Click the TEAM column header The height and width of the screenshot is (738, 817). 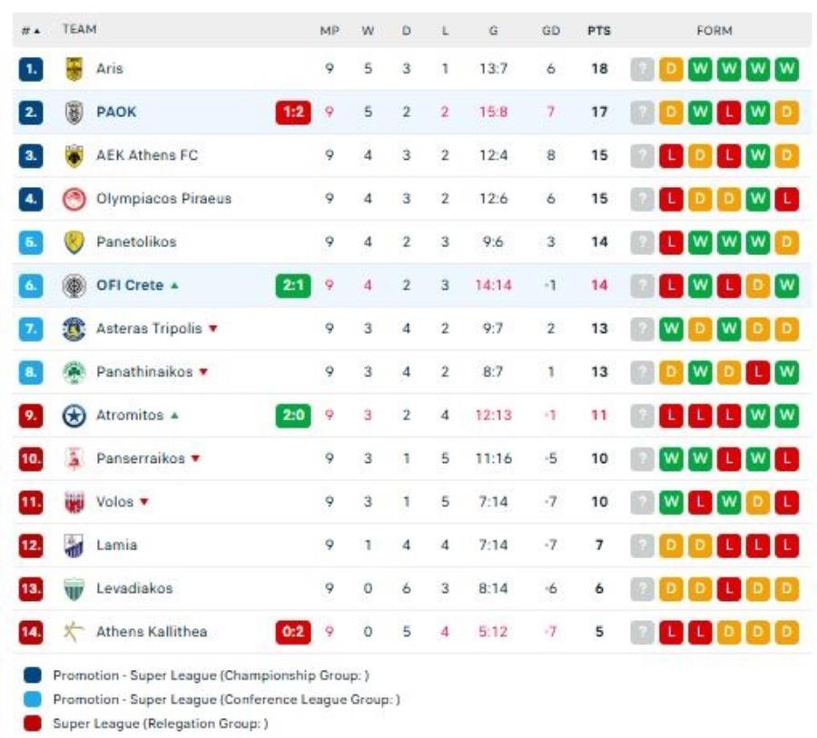[x=80, y=29]
